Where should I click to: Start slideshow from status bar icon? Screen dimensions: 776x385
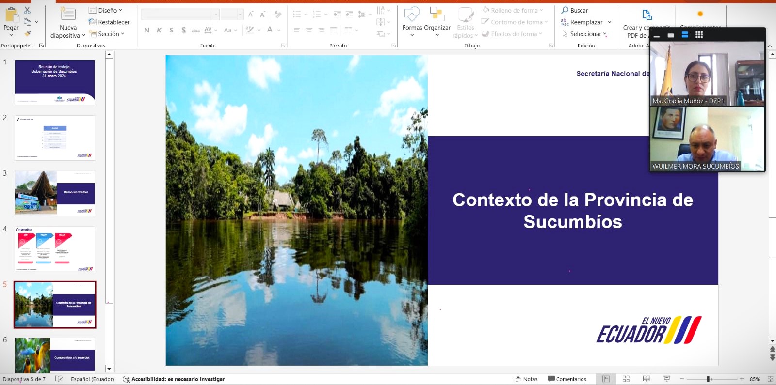667,379
